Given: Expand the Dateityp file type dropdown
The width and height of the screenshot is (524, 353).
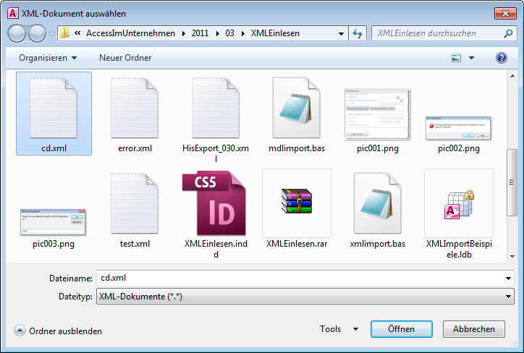Looking at the screenshot, I should point(510,296).
